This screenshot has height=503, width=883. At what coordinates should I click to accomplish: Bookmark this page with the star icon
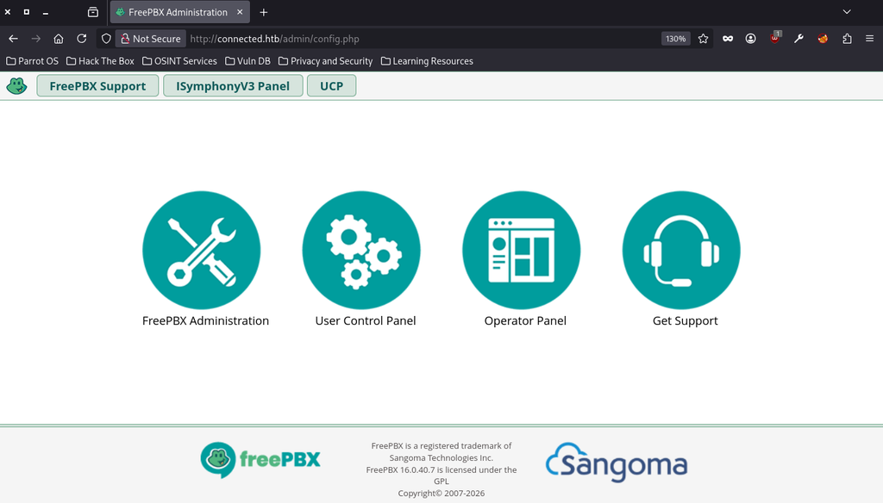pyautogui.click(x=704, y=39)
